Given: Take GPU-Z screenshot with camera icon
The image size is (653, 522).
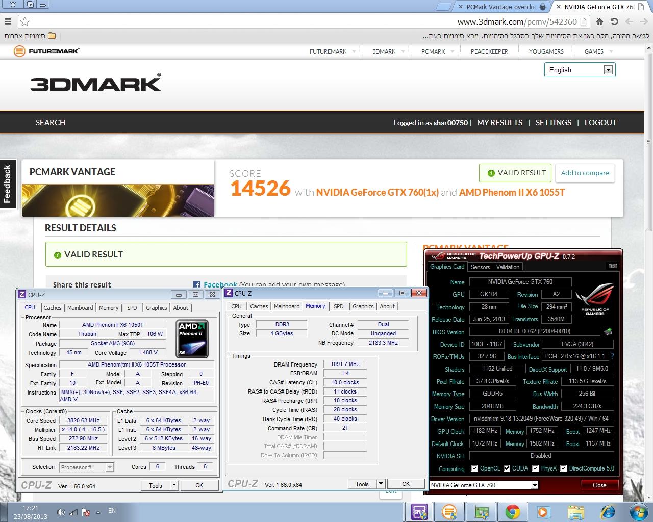Looking at the screenshot, I should (x=613, y=266).
